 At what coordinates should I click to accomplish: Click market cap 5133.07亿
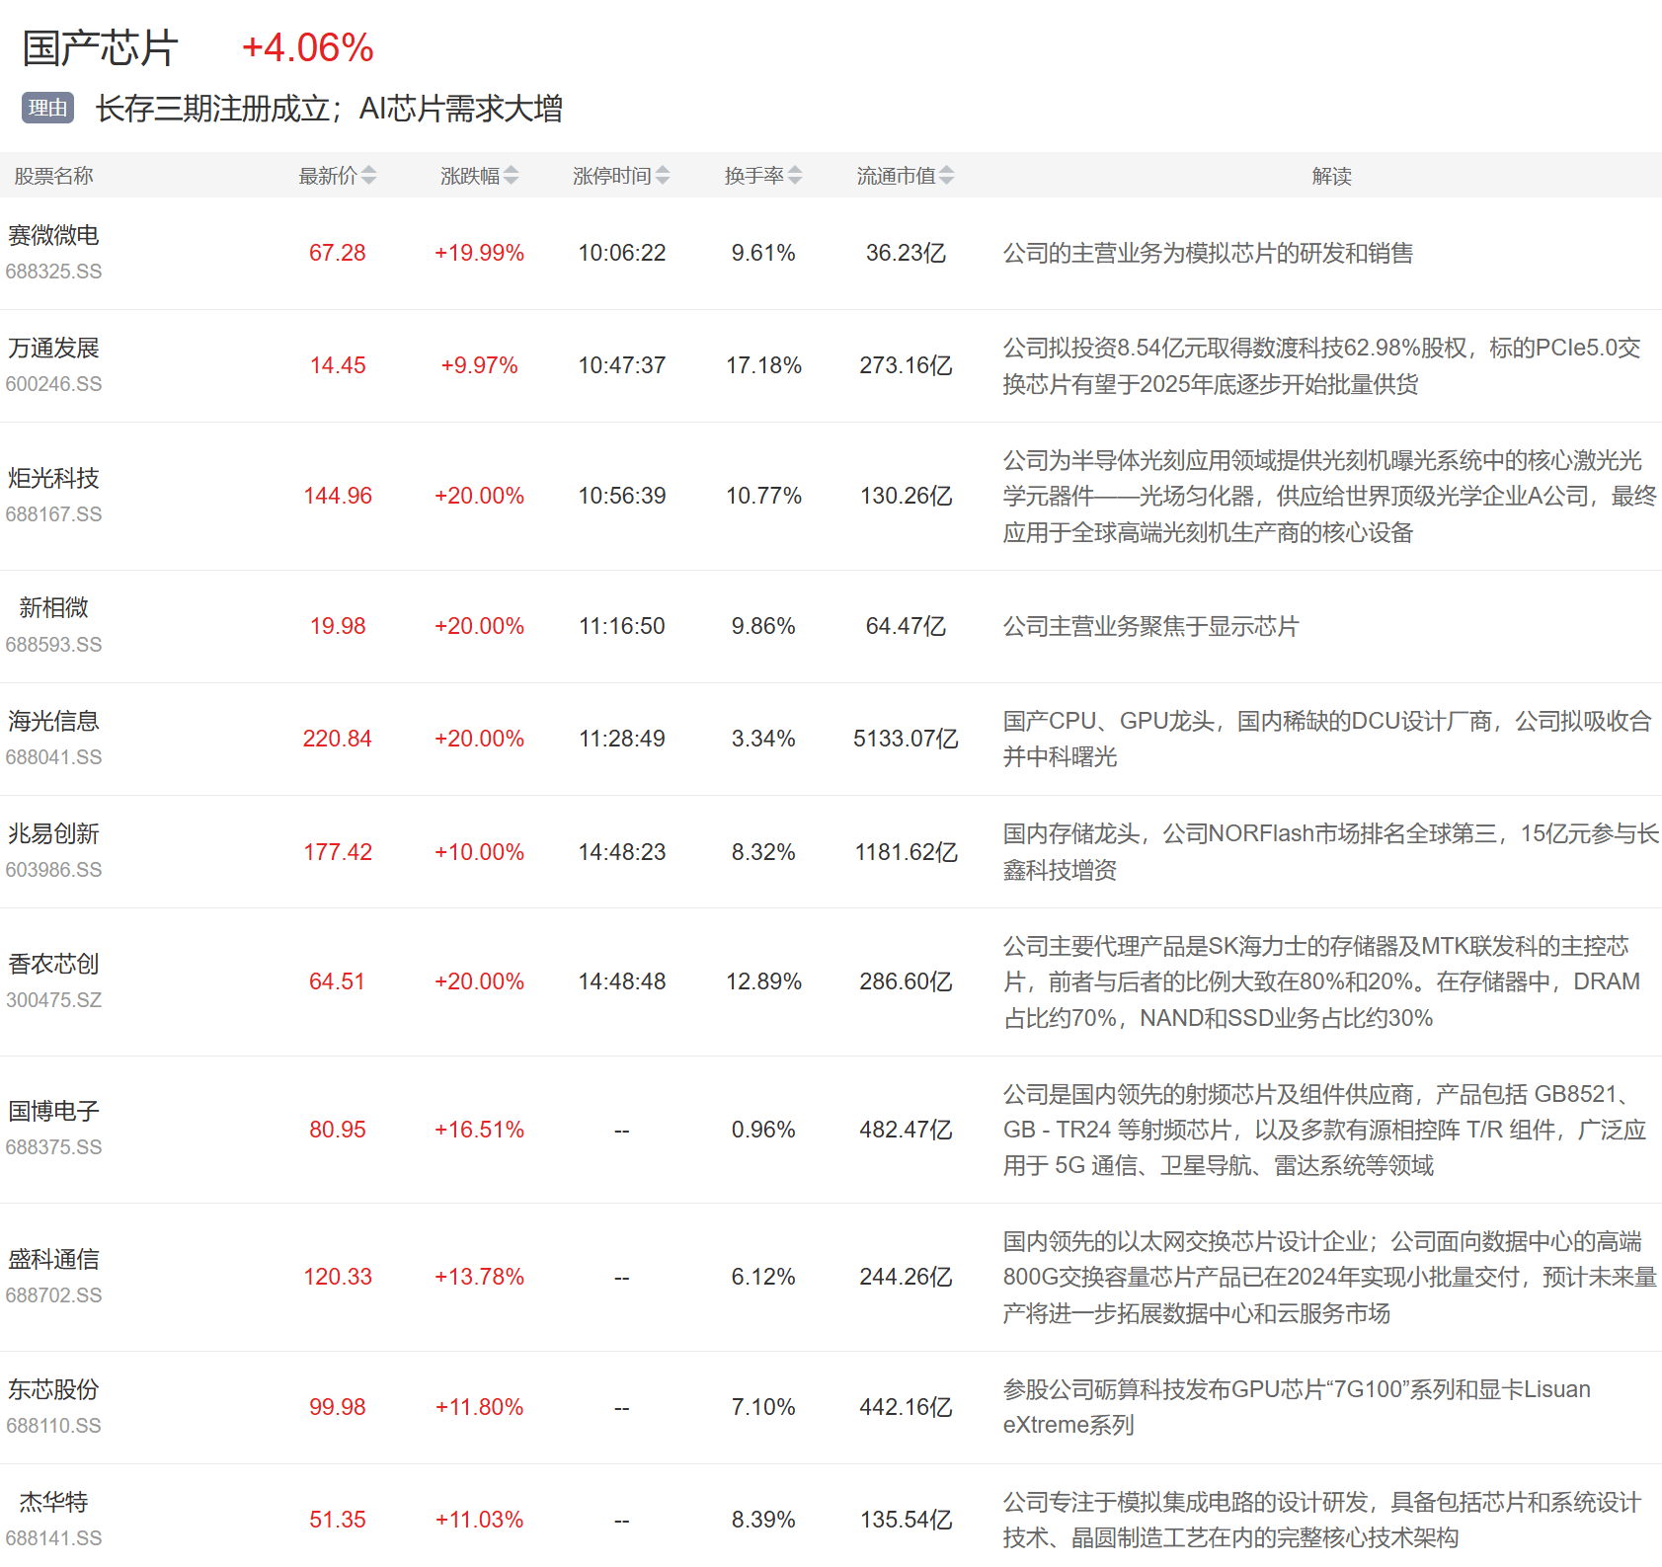coord(906,739)
